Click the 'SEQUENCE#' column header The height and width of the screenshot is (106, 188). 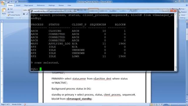coord(98,25)
